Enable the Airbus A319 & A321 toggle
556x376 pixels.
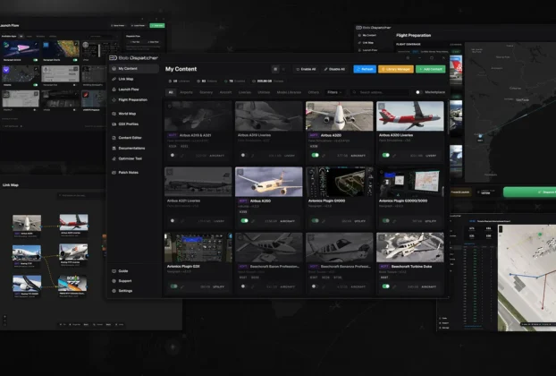(173, 155)
